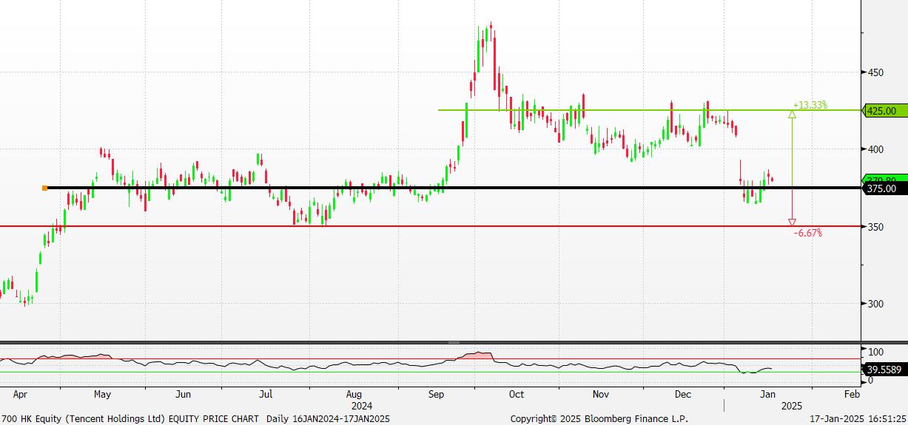Image resolution: width=908 pixels, height=425 pixels.
Task: Click the orange anchor handle on black line
Action: pyautogui.click(x=45, y=188)
